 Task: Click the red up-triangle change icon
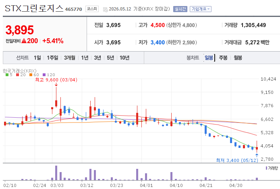click(x=24, y=41)
